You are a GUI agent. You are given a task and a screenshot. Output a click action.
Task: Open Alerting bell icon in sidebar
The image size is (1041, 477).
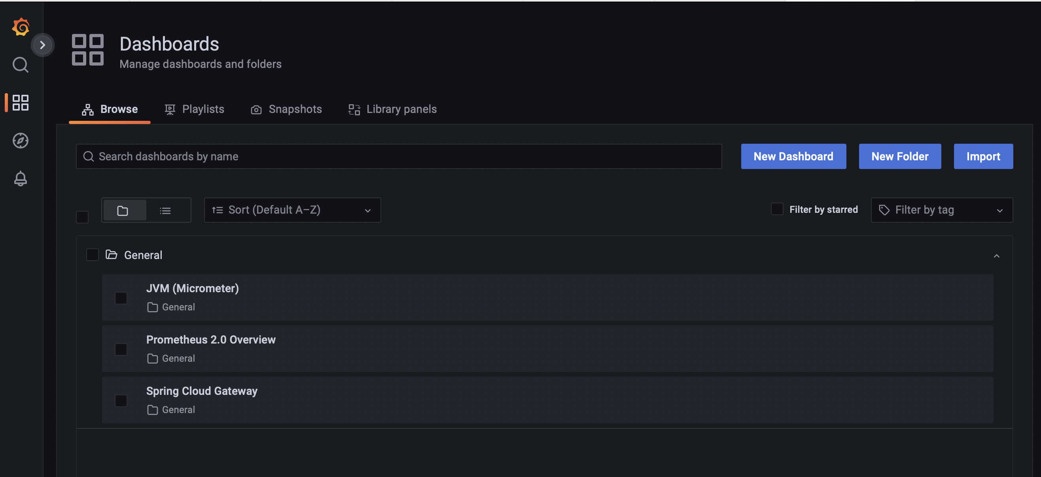click(21, 178)
